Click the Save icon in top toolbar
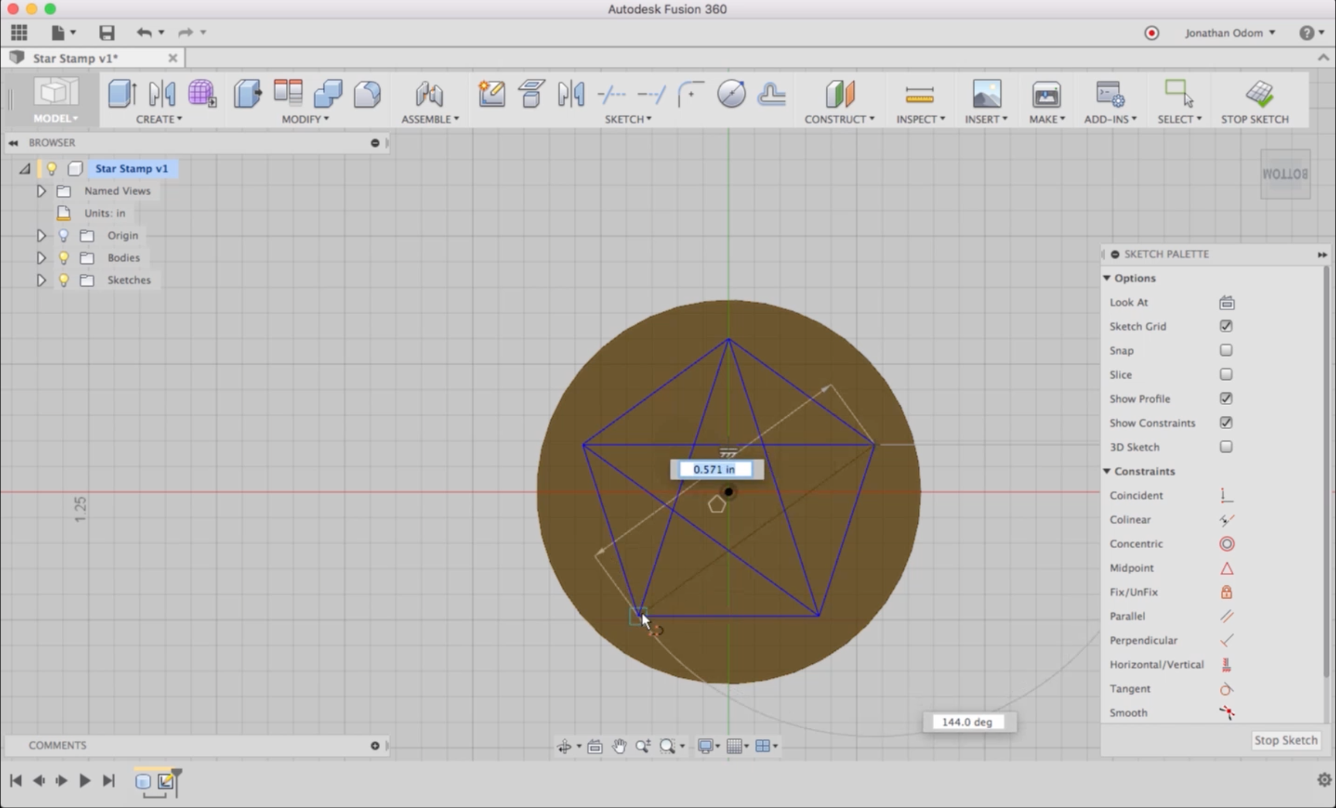This screenshot has height=808, width=1336. coord(107,33)
